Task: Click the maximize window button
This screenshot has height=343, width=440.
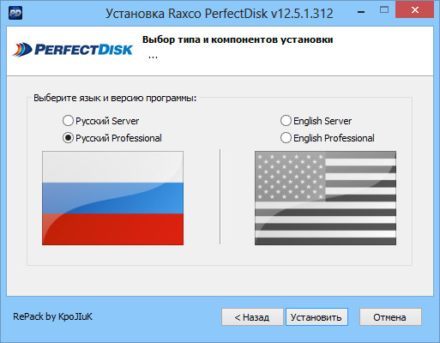Action: [x=384, y=10]
